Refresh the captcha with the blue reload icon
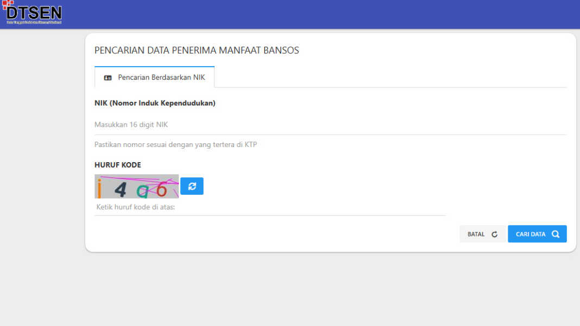This screenshot has width=580, height=326. [192, 186]
